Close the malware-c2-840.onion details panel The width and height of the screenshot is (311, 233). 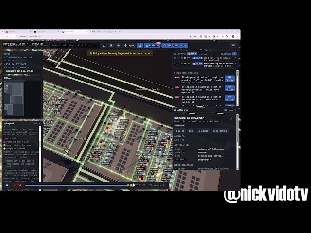(231, 119)
